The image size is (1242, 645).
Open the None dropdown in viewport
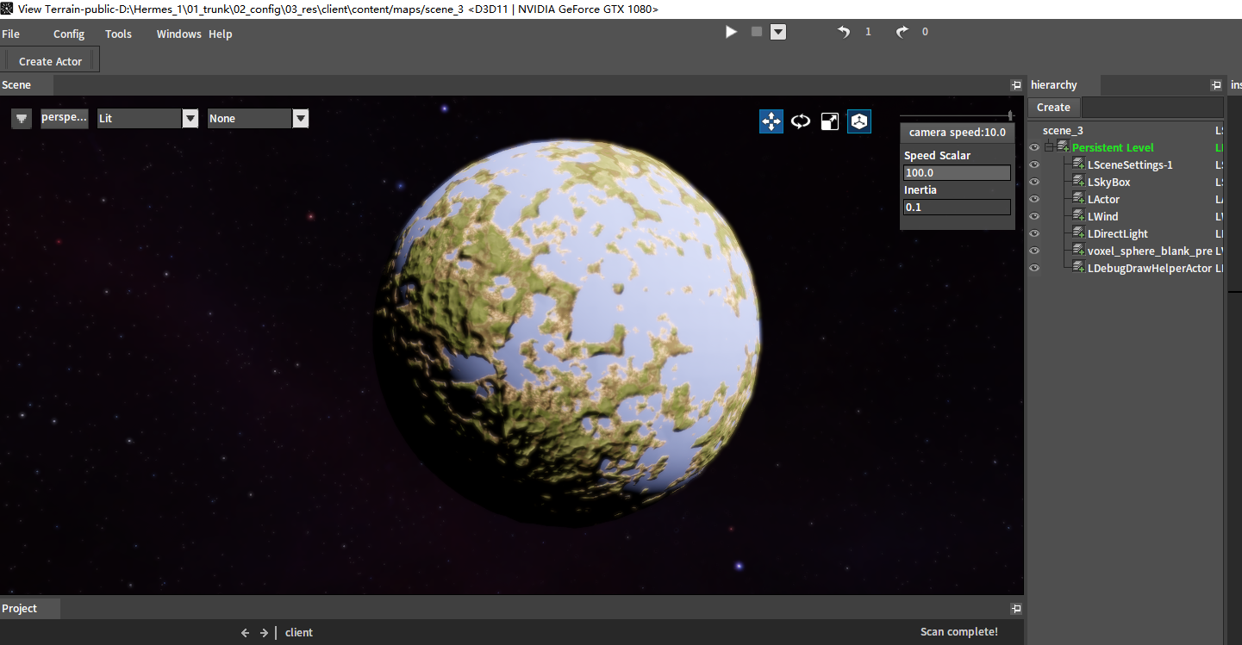point(300,119)
